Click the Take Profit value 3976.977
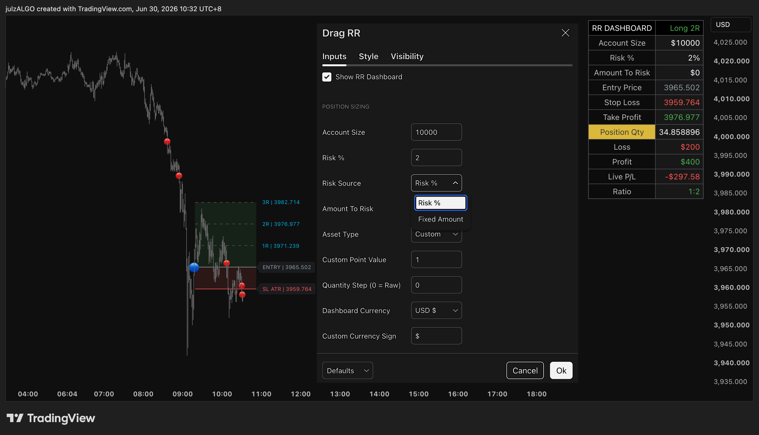This screenshot has width=759, height=435. [682, 117]
